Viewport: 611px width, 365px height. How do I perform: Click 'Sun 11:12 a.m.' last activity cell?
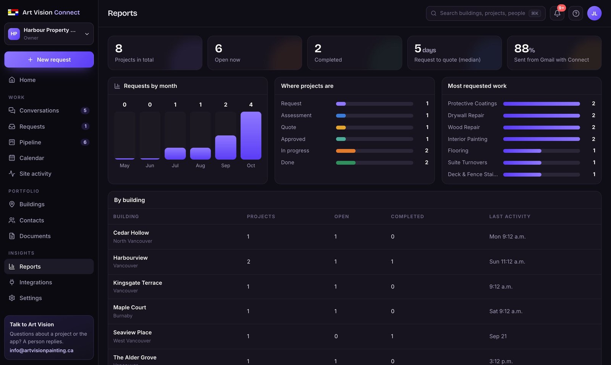(x=507, y=262)
